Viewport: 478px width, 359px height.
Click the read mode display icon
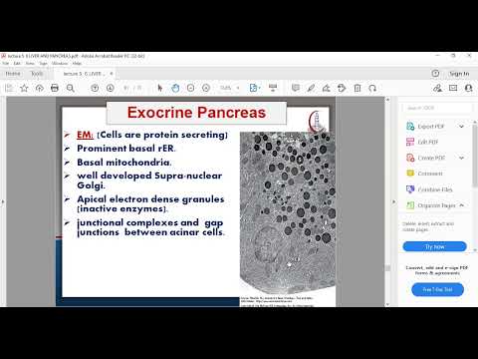[x=273, y=88]
